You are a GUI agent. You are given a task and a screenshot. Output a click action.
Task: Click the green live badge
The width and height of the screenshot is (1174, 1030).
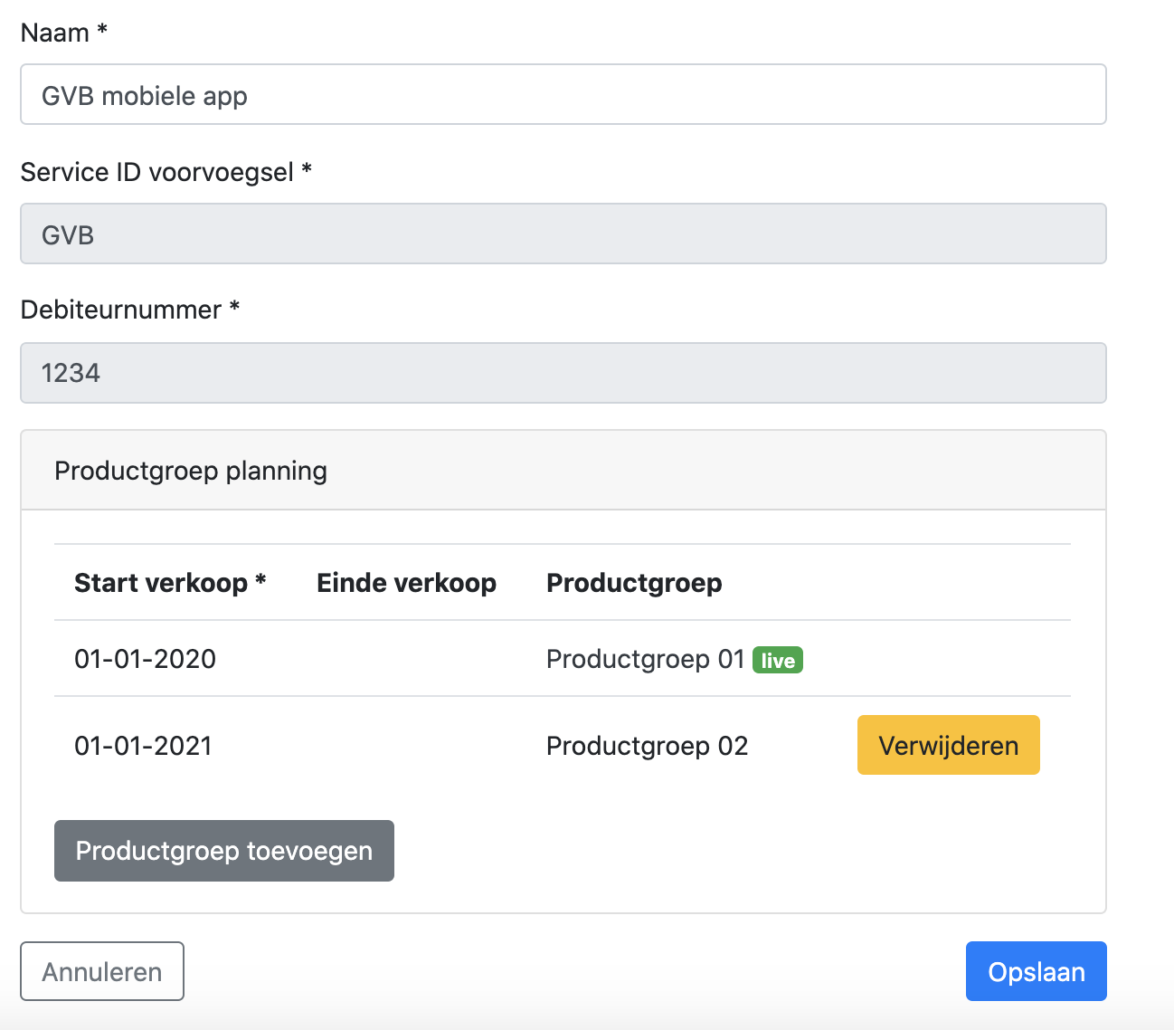click(x=778, y=660)
